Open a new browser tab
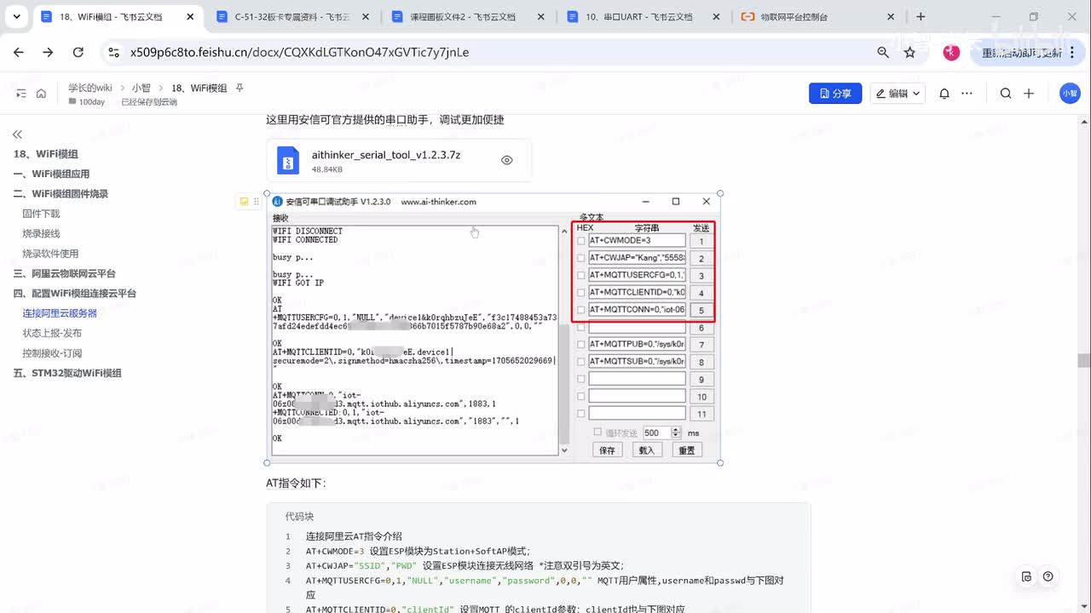Screen dimensions: 1091x613 [x=921, y=16]
